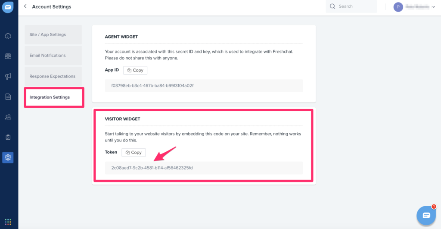The height and width of the screenshot is (229, 441).
Task: Open the people contacts icon in sidebar
Action: [8, 117]
